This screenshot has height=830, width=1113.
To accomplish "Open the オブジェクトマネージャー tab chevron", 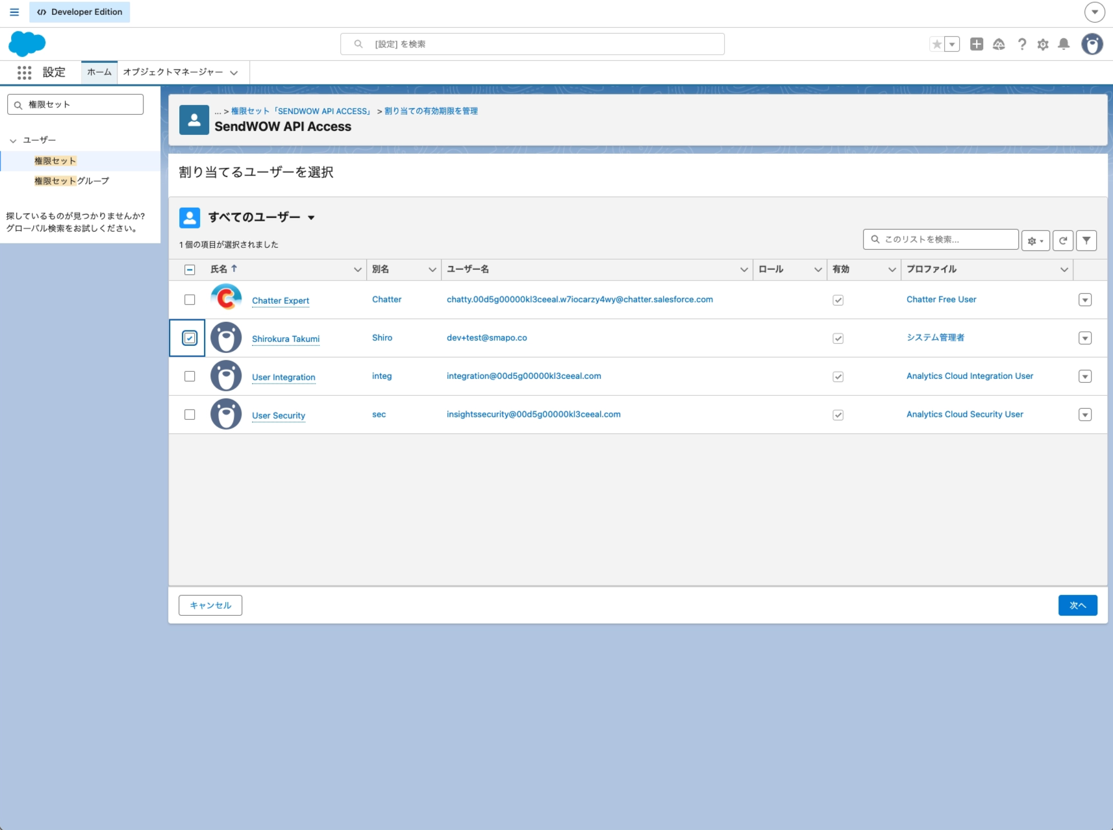I will tap(234, 73).
